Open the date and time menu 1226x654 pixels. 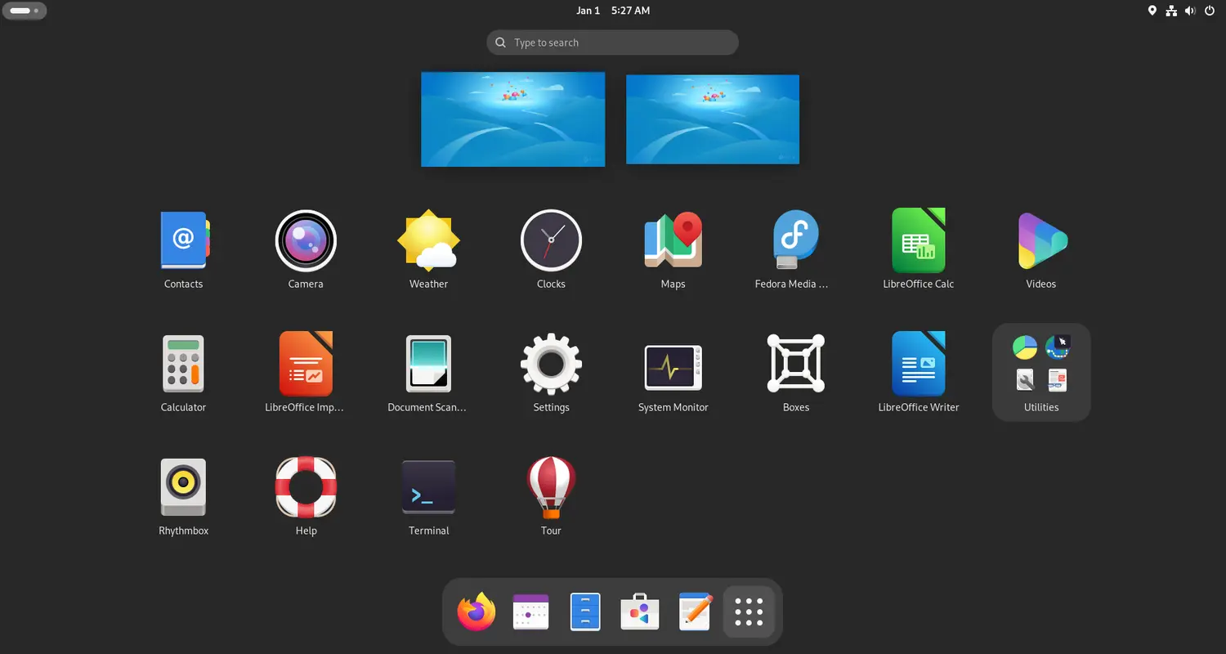coord(613,11)
